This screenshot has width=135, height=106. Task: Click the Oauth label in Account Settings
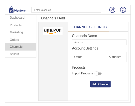pyautogui.click(x=78, y=57)
